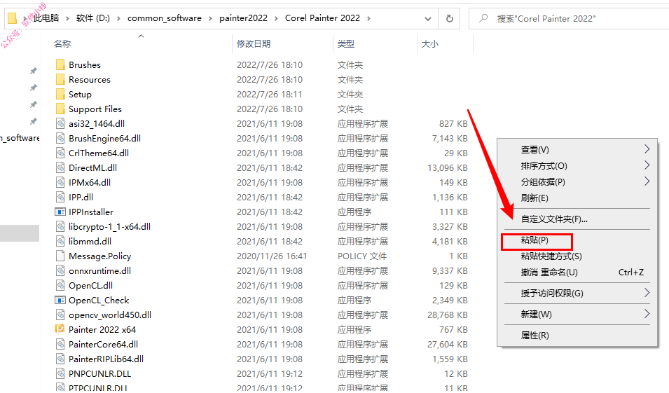
Task: Click the 2020/11/26 16:41 date cell
Action: tap(272, 256)
